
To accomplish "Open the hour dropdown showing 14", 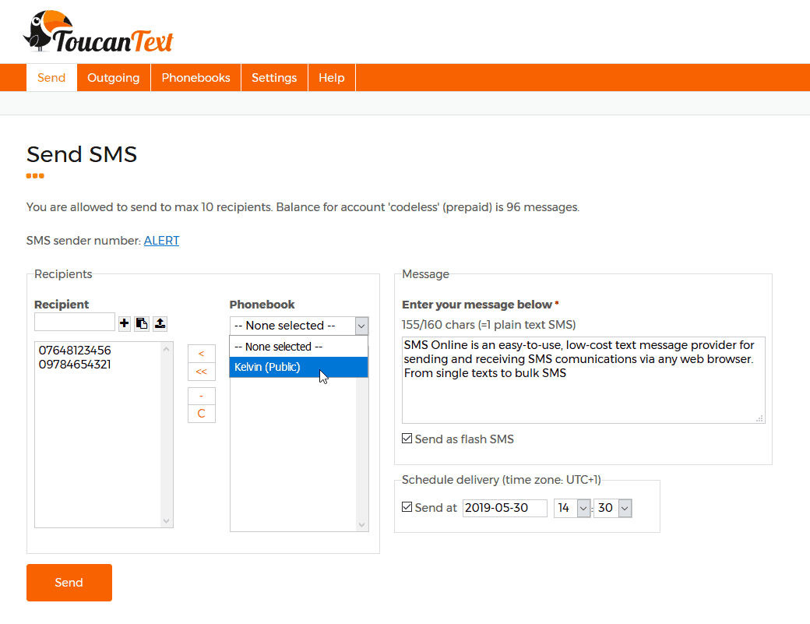I will [x=572, y=508].
